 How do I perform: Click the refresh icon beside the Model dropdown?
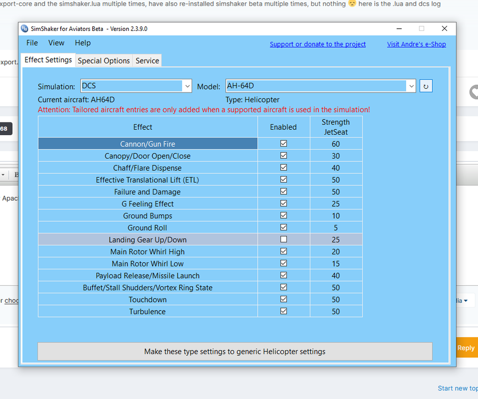[x=425, y=86]
